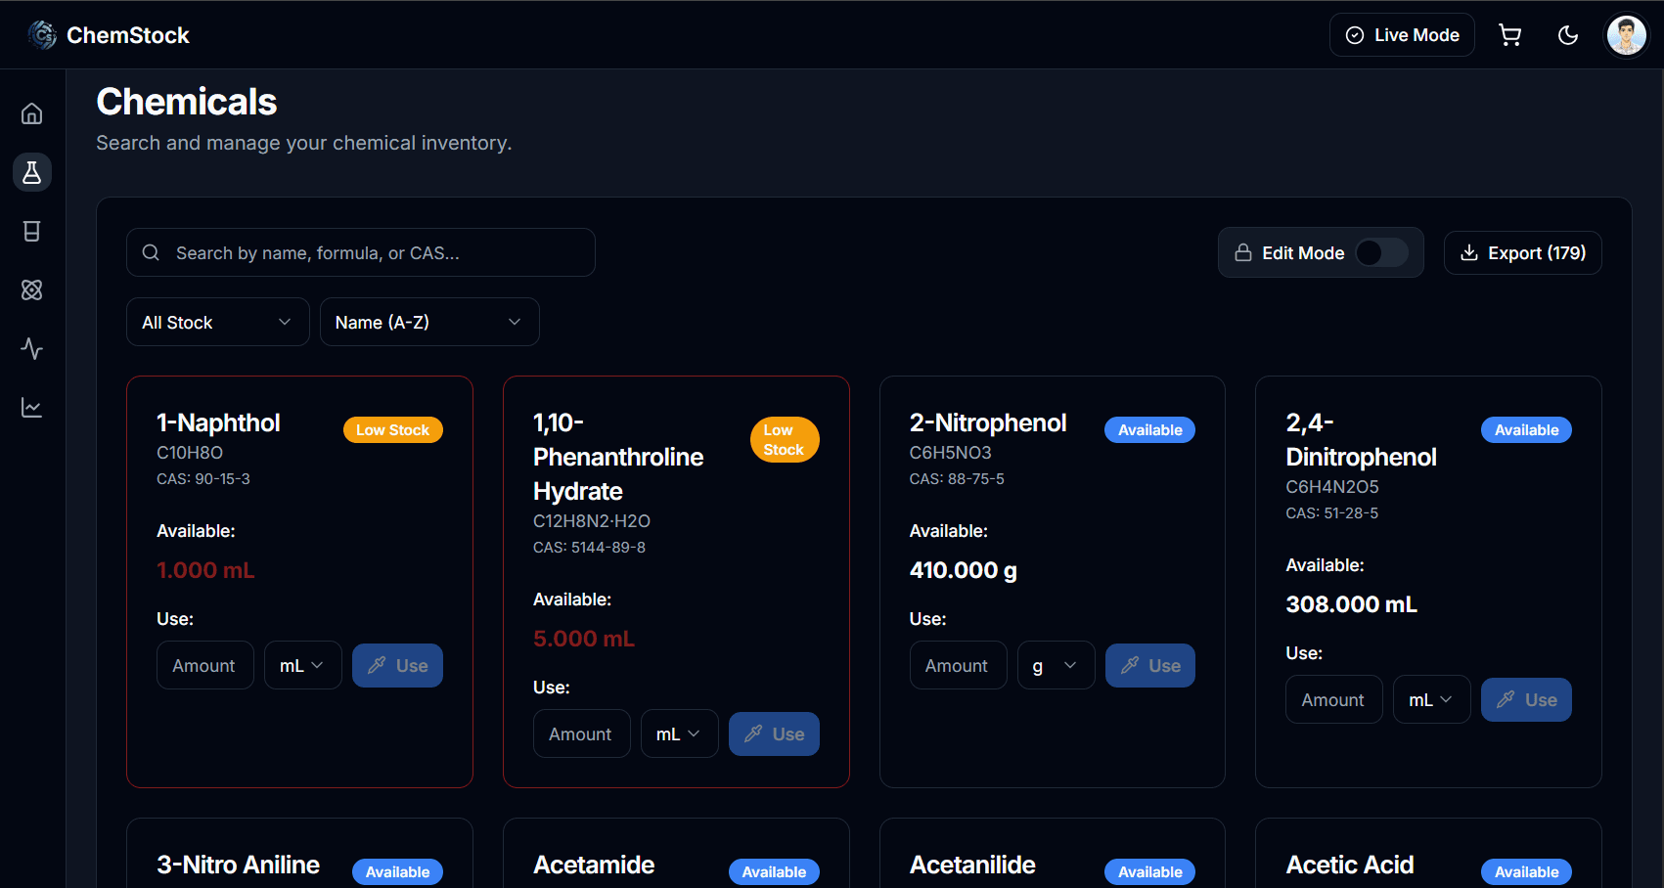The height and width of the screenshot is (888, 1664).
Task: Open the user profile avatar
Action: [1627, 35]
